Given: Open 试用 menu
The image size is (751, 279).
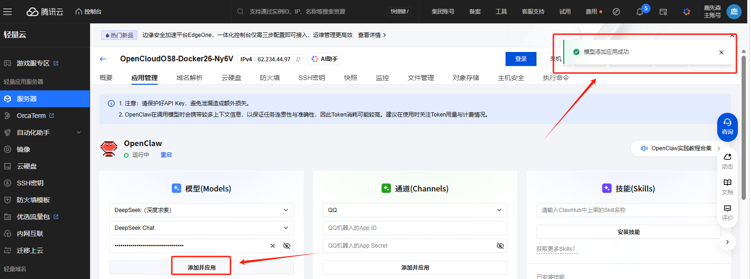Looking at the screenshot, I should point(565,12).
